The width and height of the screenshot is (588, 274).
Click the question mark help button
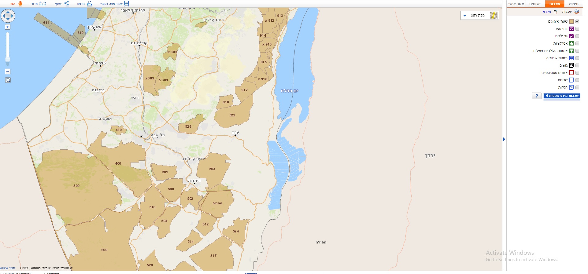click(537, 96)
